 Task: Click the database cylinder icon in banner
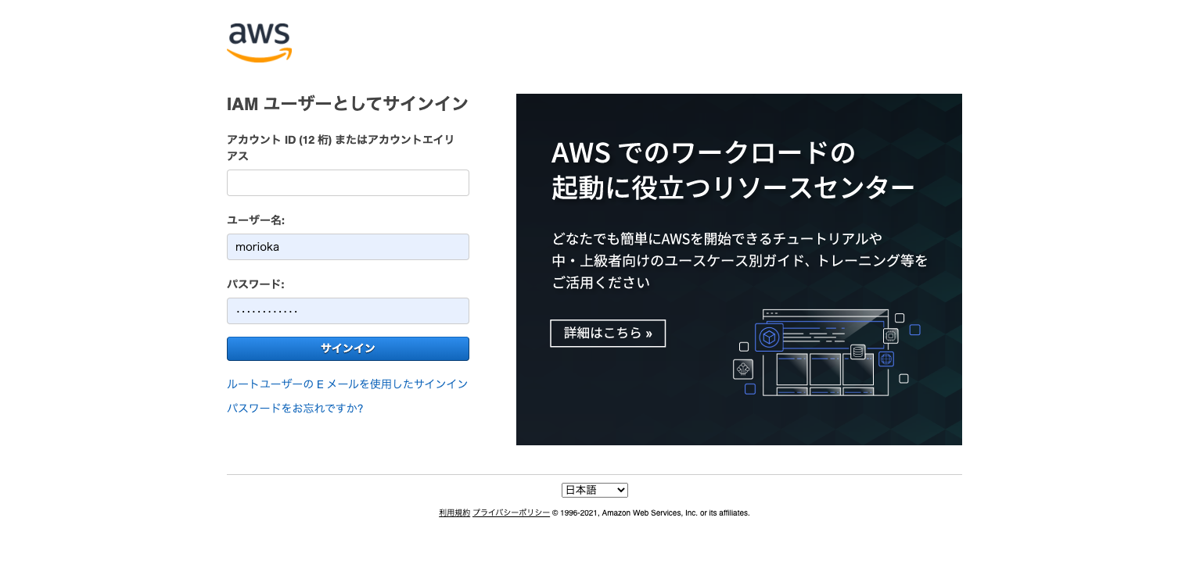[858, 352]
